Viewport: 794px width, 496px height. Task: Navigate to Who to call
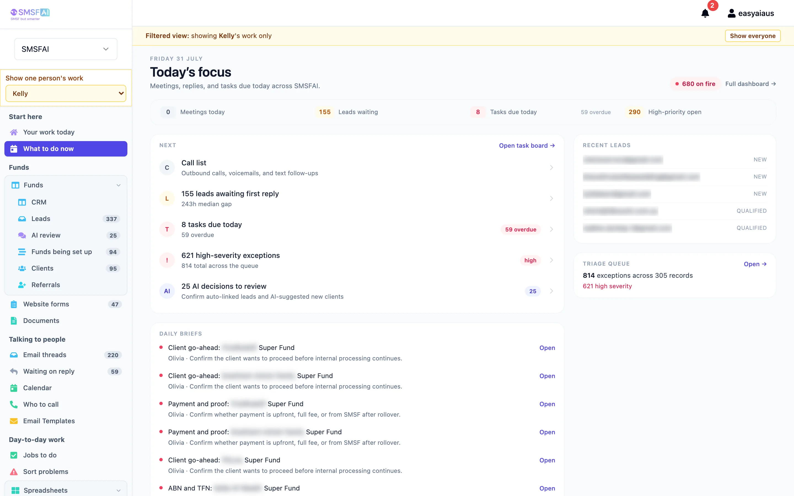coord(66,405)
